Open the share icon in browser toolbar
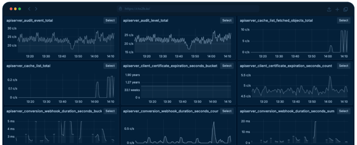 pyautogui.click(x=329, y=9)
